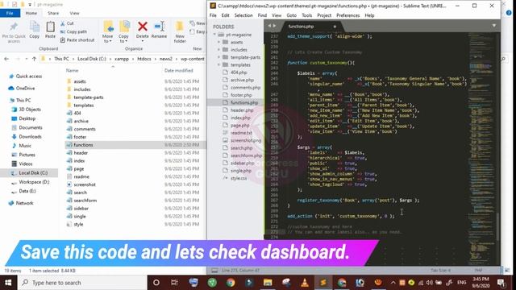Click New folder in Explorer ribbon

coord(180,32)
